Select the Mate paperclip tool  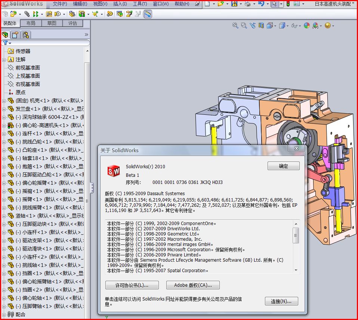[x=27, y=14]
